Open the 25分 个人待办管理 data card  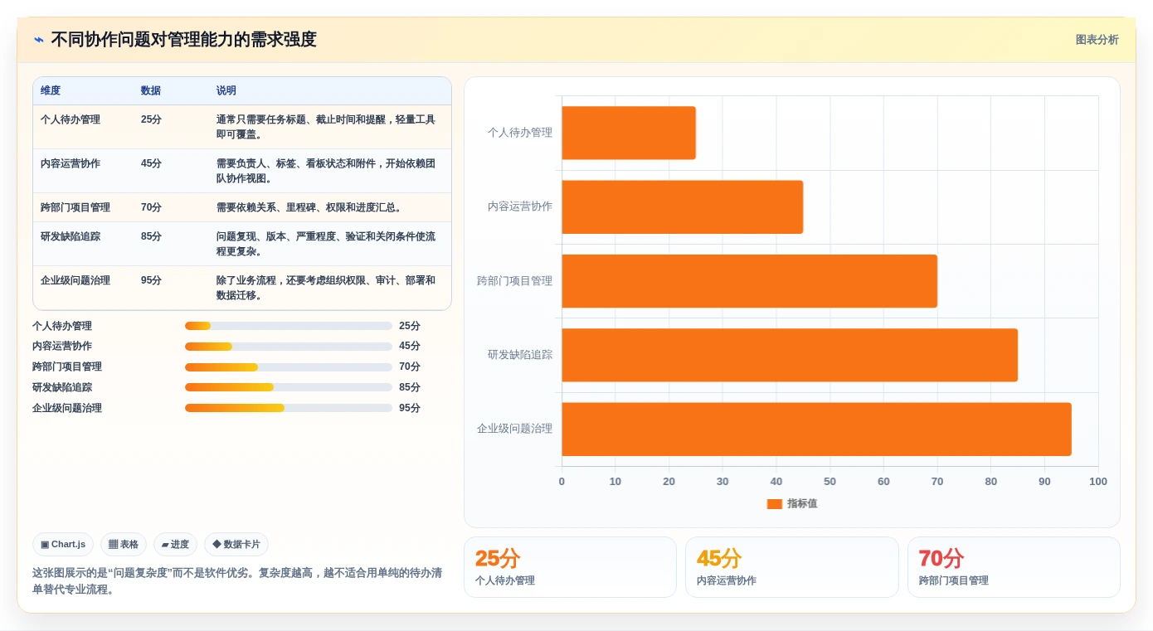pyautogui.click(x=571, y=567)
